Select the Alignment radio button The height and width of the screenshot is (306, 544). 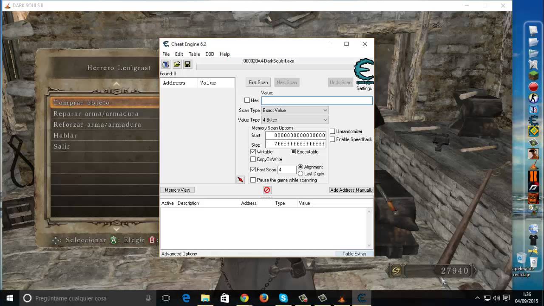coord(300,167)
